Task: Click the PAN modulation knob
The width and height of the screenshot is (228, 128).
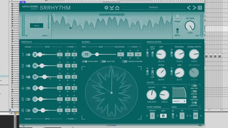Action: click(x=180, y=73)
